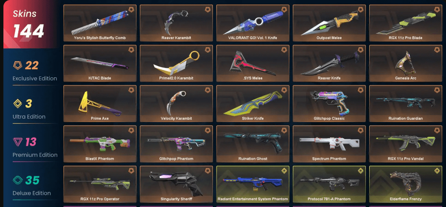
Task: Click the Exclusive Edition pentagon icon in sidebar
Action: coord(17,65)
